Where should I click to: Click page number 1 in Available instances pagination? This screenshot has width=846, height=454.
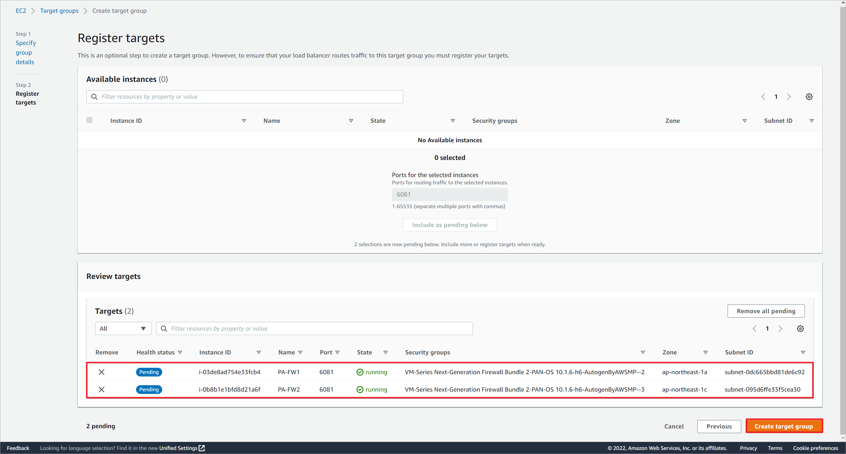pyautogui.click(x=776, y=97)
